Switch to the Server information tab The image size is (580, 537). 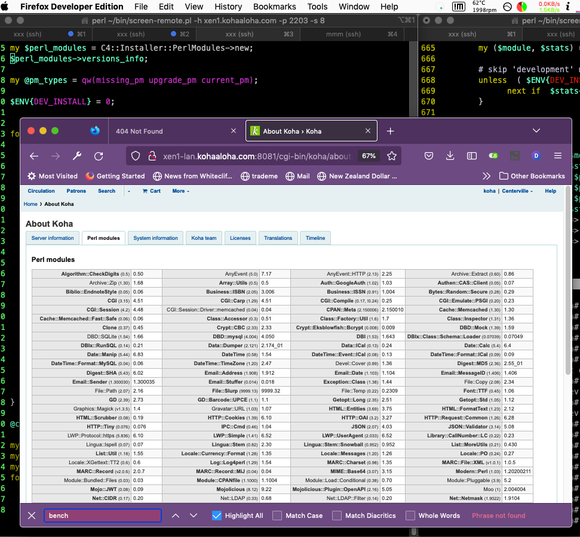click(x=53, y=238)
